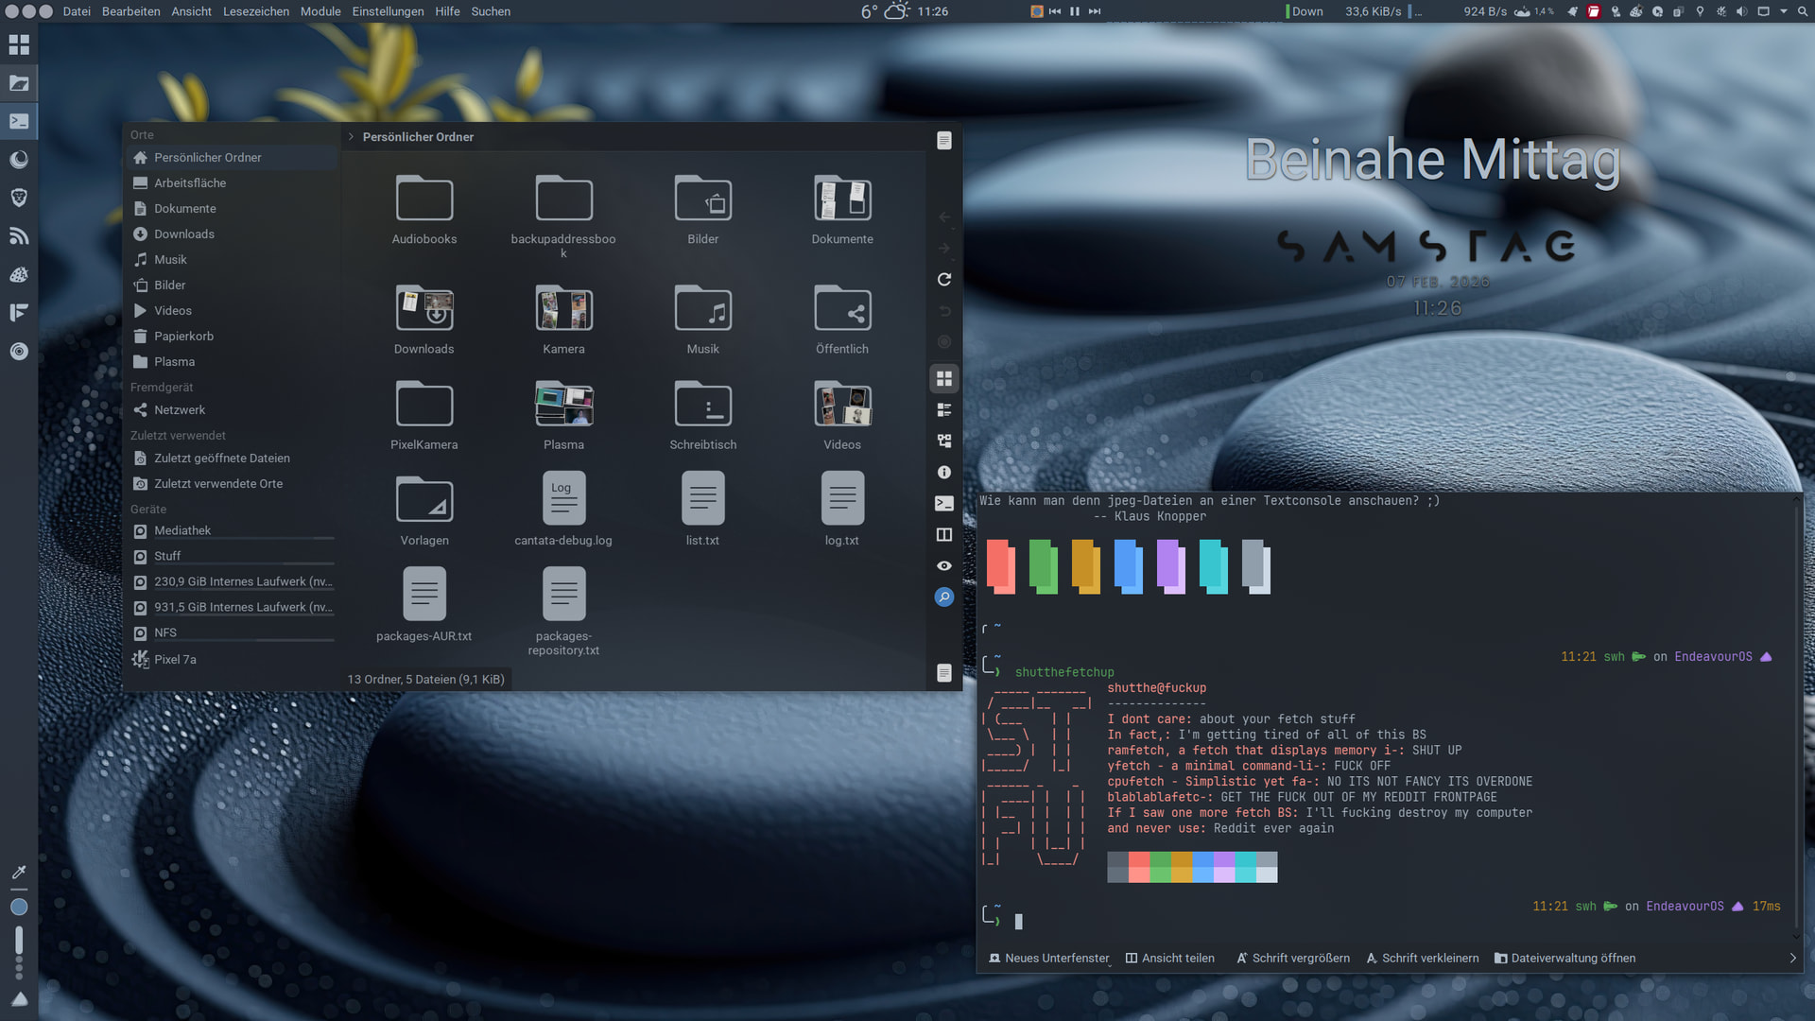Toggle hidden files with the eye icon
Image resolution: width=1815 pixels, height=1021 pixels.
click(x=943, y=566)
